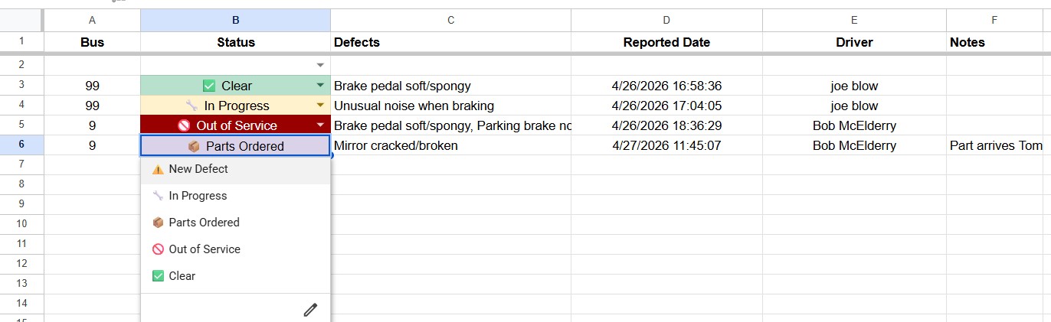The width and height of the screenshot is (1051, 322).
Task: Choose Clear option in dropdown list
Action: (235, 276)
